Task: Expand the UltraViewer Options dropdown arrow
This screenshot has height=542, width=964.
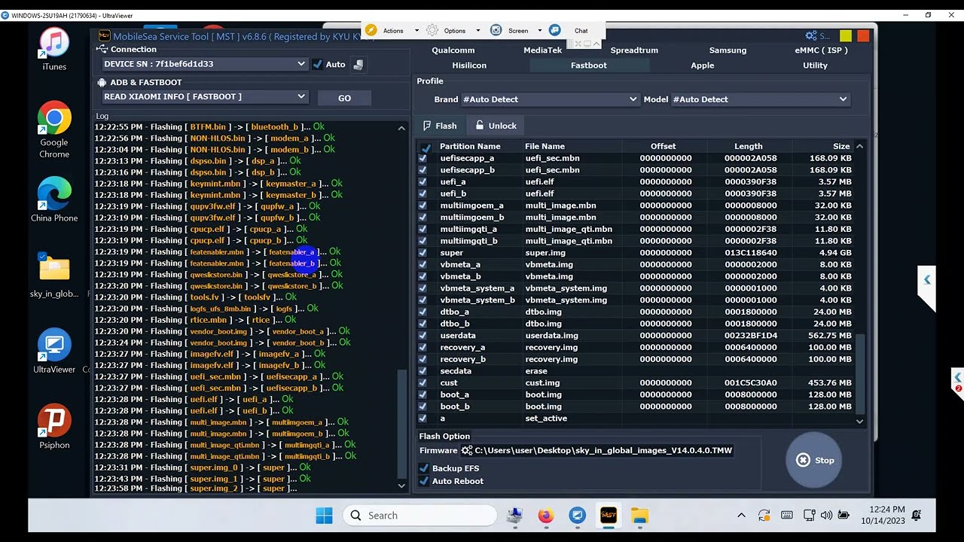Action: point(477,31)
